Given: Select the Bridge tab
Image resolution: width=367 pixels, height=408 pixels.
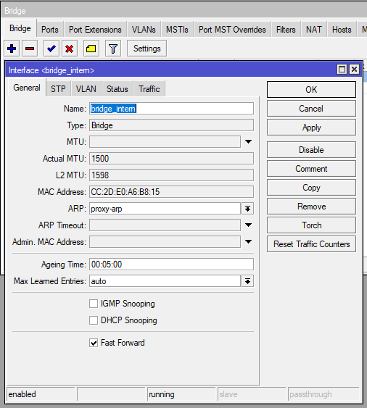Looking at the screenshot, I should [20, 28].
